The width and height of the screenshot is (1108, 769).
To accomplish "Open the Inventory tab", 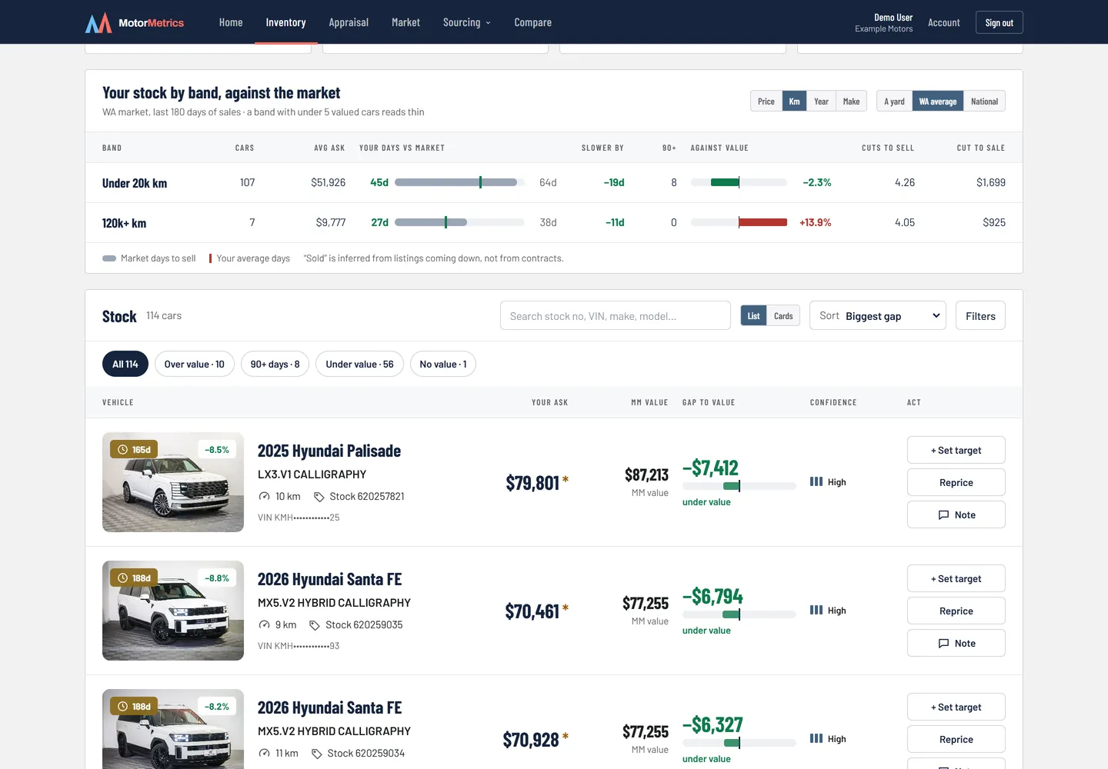I will point(285,23).
